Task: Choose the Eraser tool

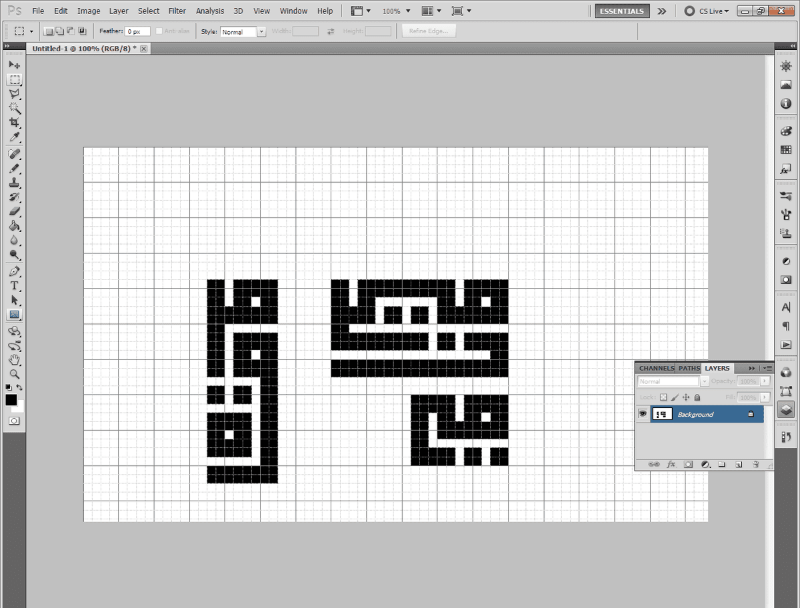Action: [14, 211]
